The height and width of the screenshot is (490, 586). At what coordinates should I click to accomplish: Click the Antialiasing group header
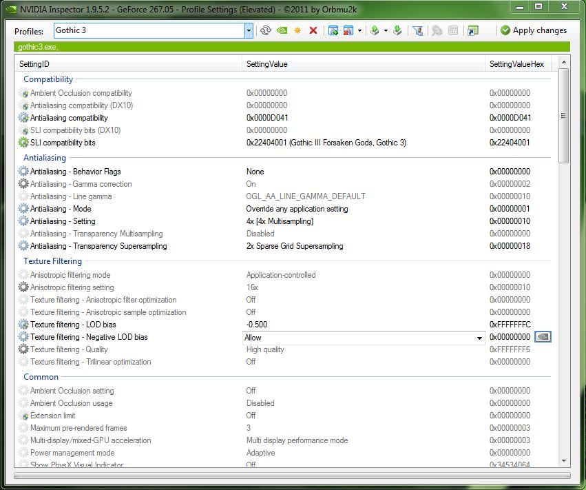click(45, 158)
